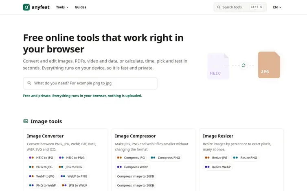Open the Image Resizer card title
Screen dimensions: 307x191
(218, 136)
